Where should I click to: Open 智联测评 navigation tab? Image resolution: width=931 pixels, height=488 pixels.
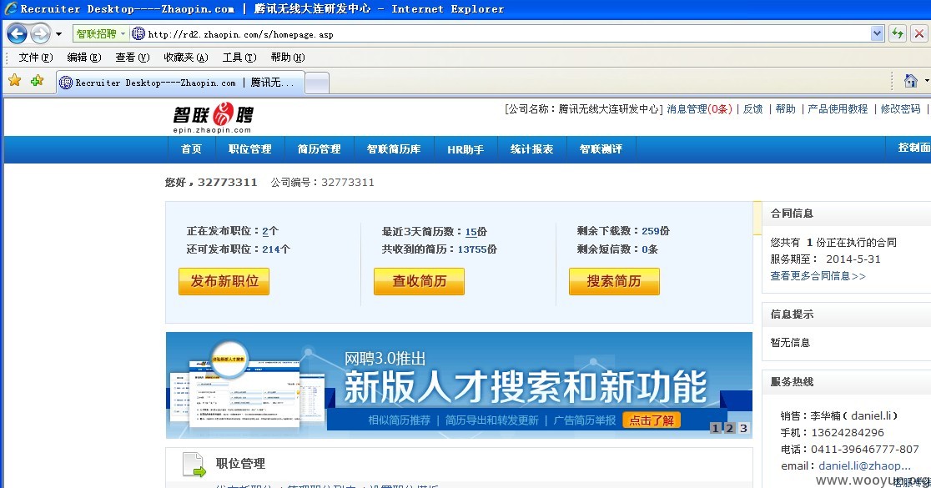[x=601, y=149]
